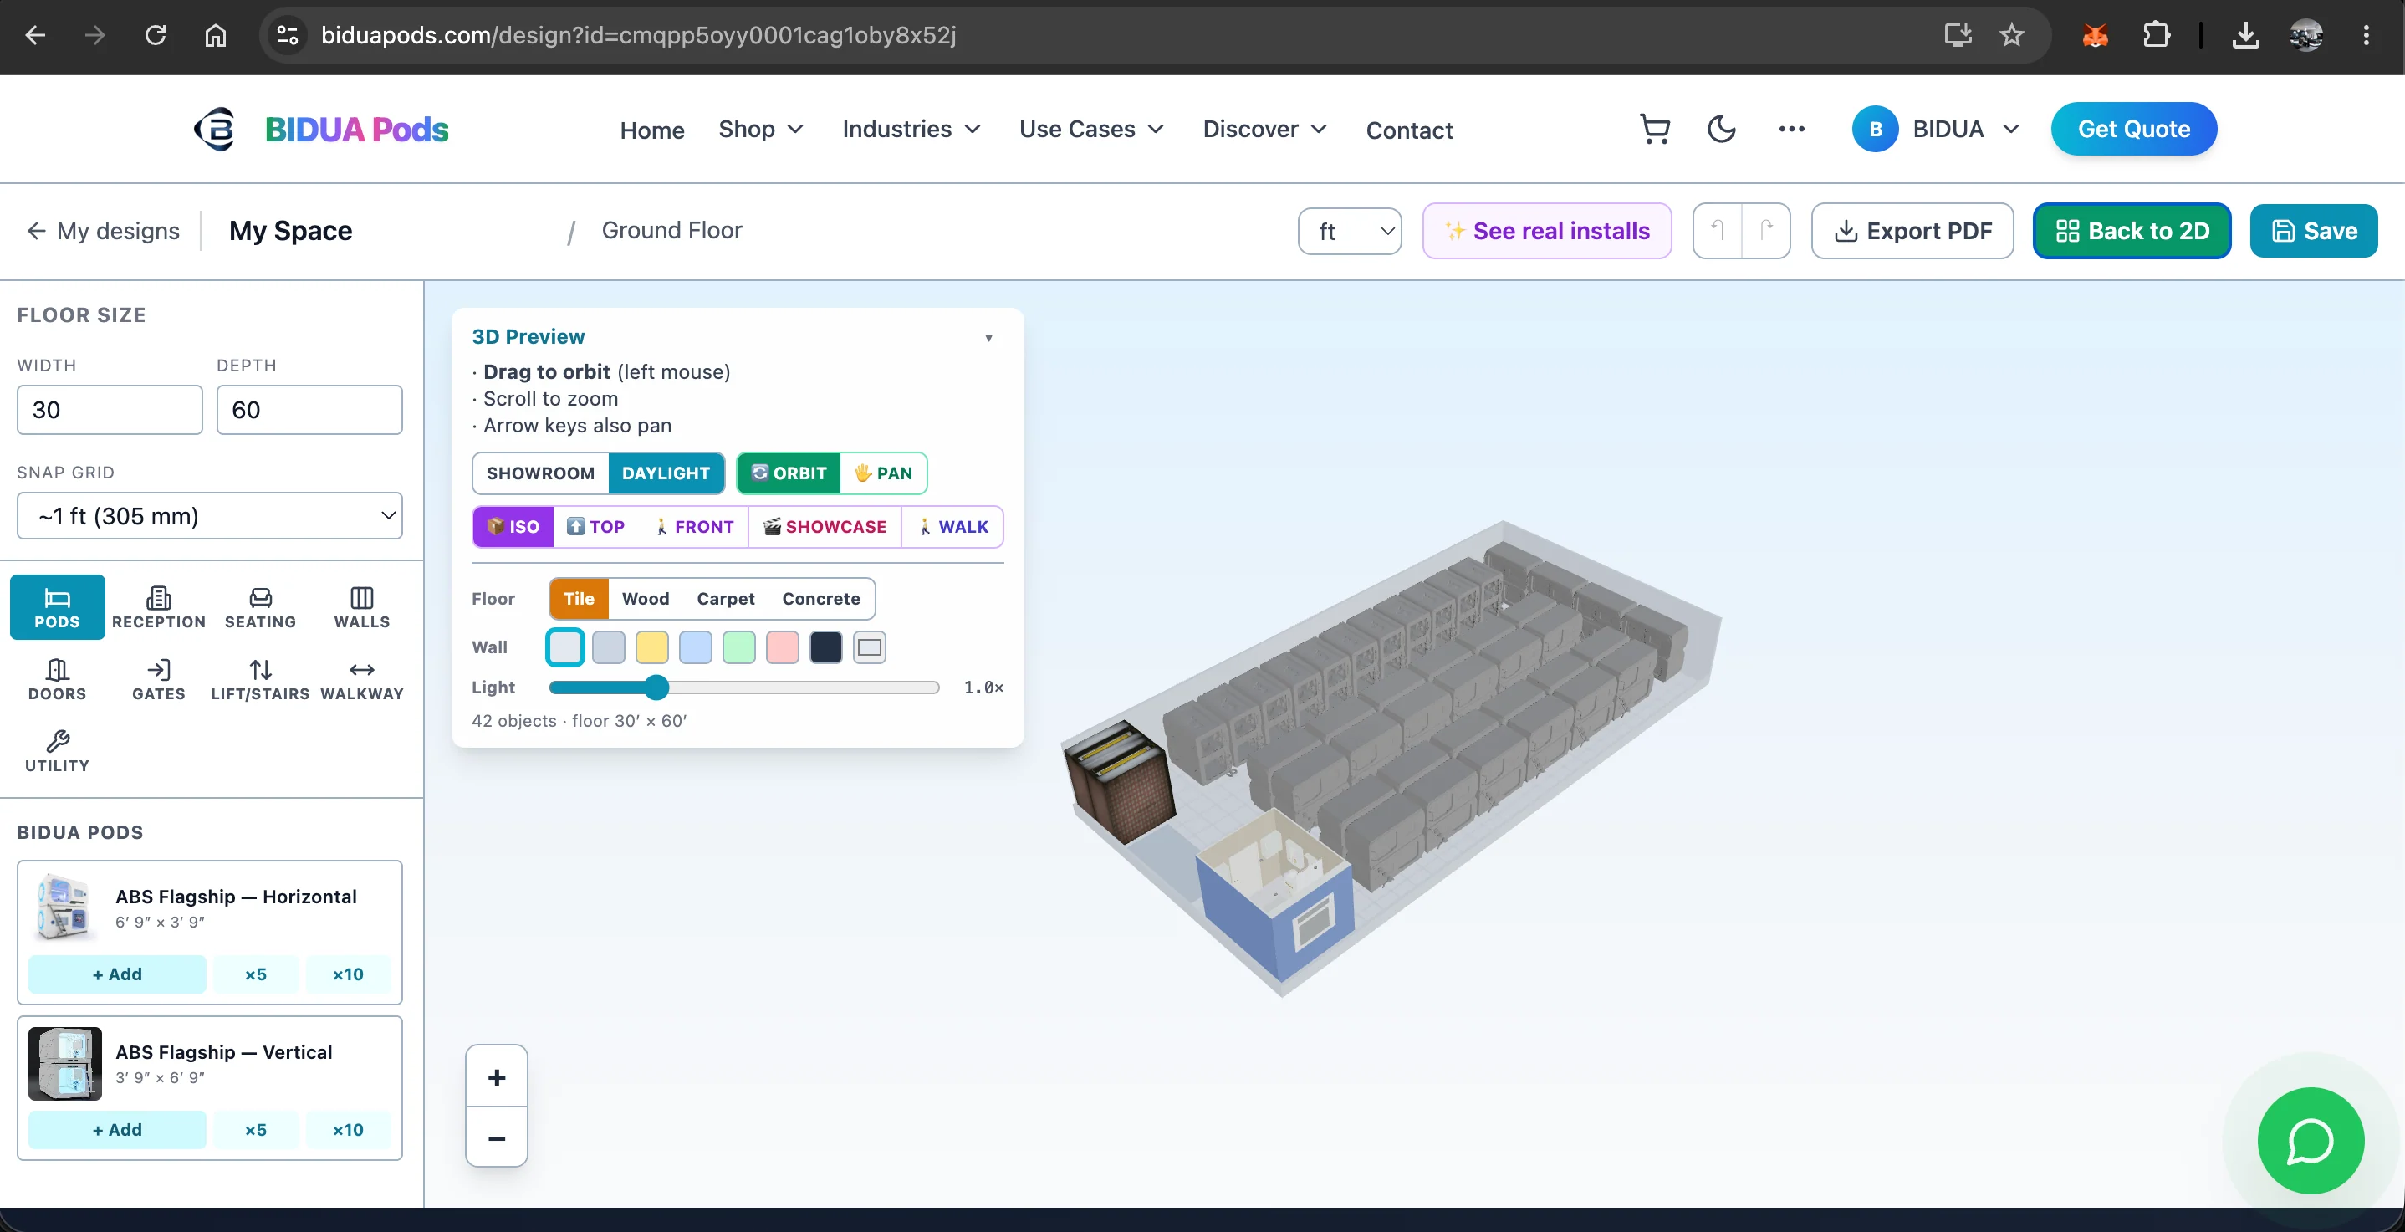The width and height of the screenshot is (2405, 1232).
Task: Select the Reception category icon
Action: [159, 607]
